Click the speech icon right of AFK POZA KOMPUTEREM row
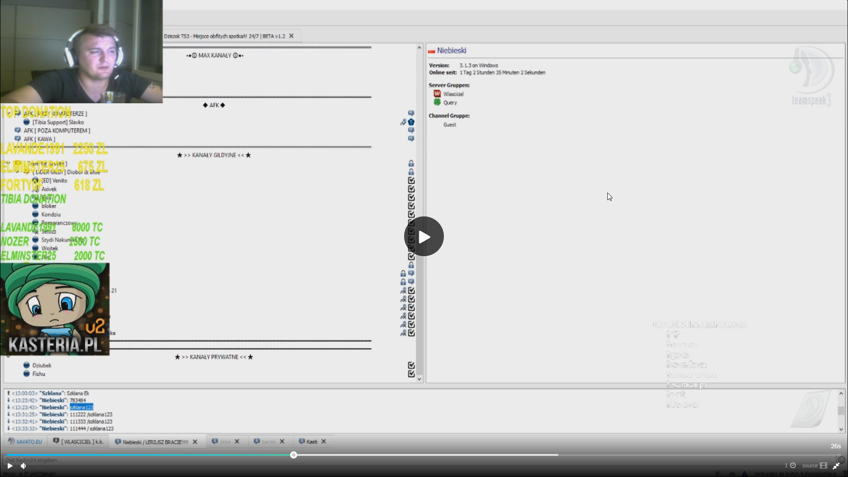The width and height of the screenshot is (848, 477). (x=411, y=130)
